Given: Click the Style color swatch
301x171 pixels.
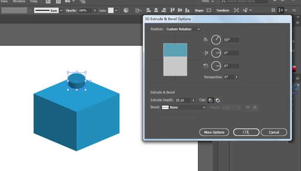Looking at the screenshot, I should (111, 10).
